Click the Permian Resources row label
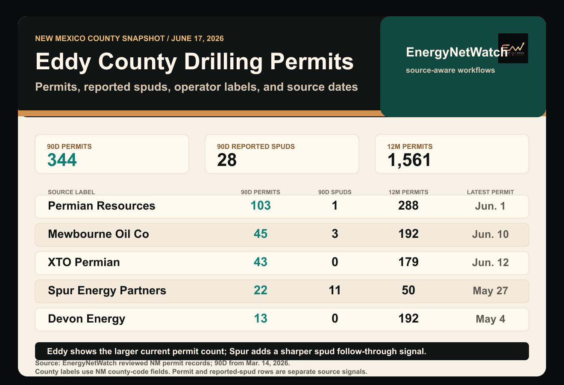The image size is (564, 385). pos(102,206)
